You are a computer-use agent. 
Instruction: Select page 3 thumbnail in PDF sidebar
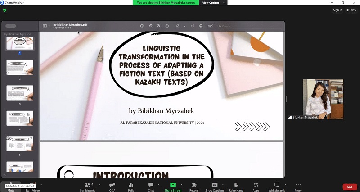point(20,93)
